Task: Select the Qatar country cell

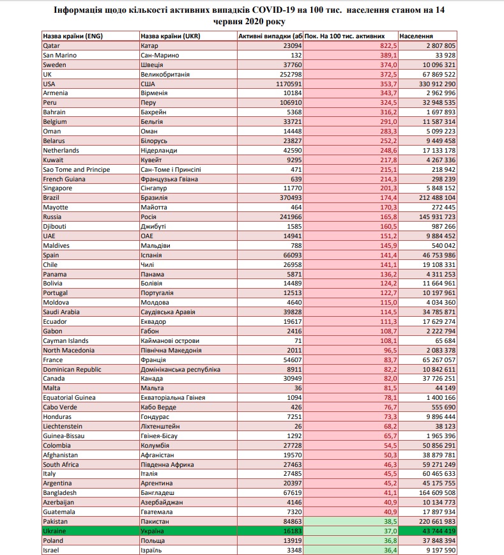Action: [91, 45]
